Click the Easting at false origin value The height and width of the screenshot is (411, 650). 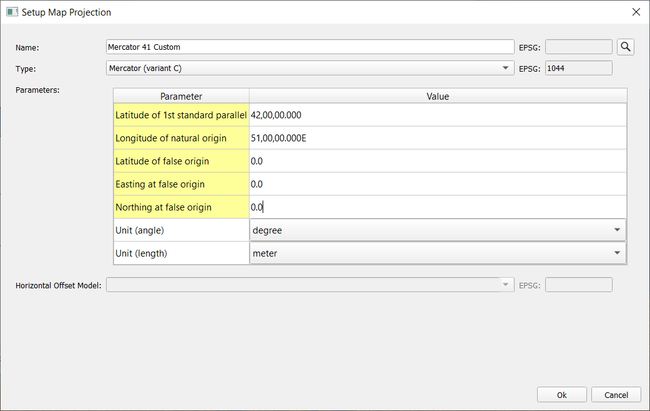[437, 184]
